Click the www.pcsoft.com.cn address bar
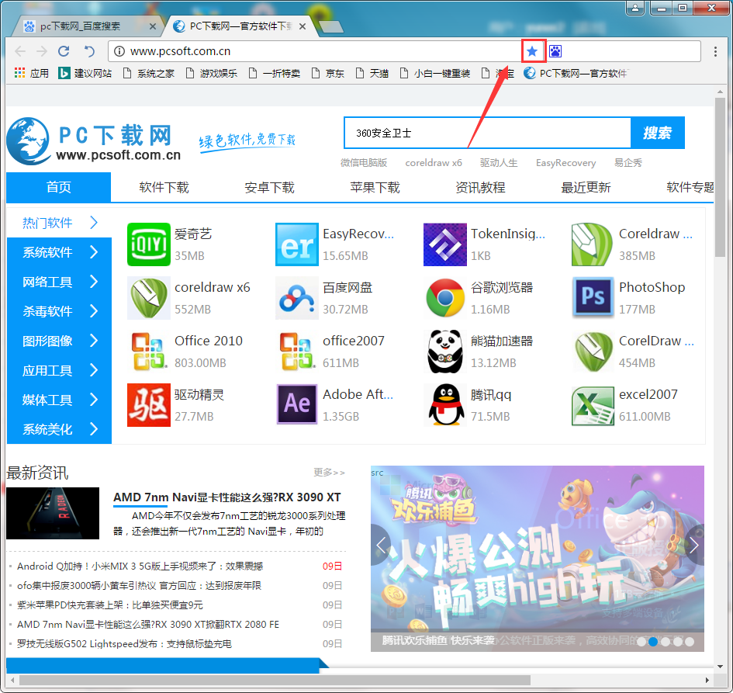Screen dimensions: 733x693 pyautogui.click(x=313, y=51)
